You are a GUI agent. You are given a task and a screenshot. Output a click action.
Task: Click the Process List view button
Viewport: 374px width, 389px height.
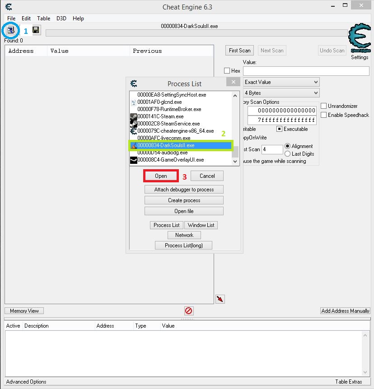coord(166,225)
